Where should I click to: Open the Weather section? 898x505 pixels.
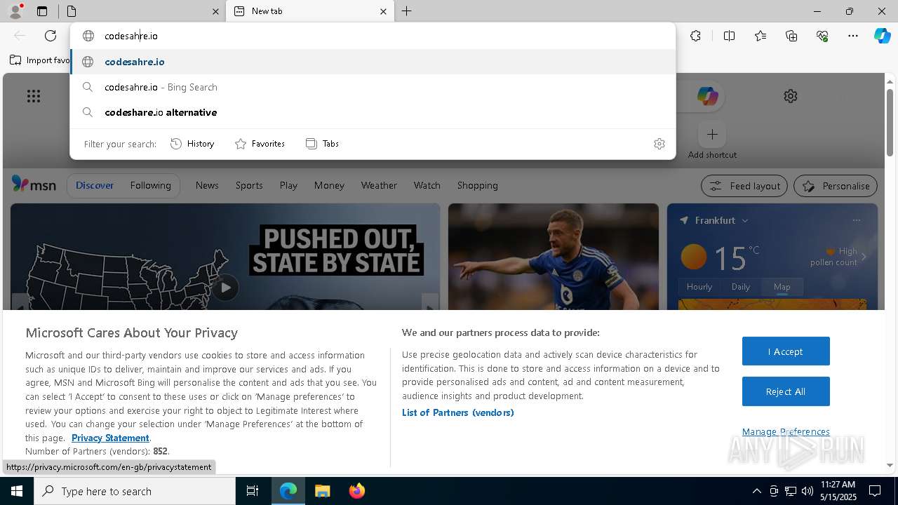pyautogui.click(x=379, y=185)
